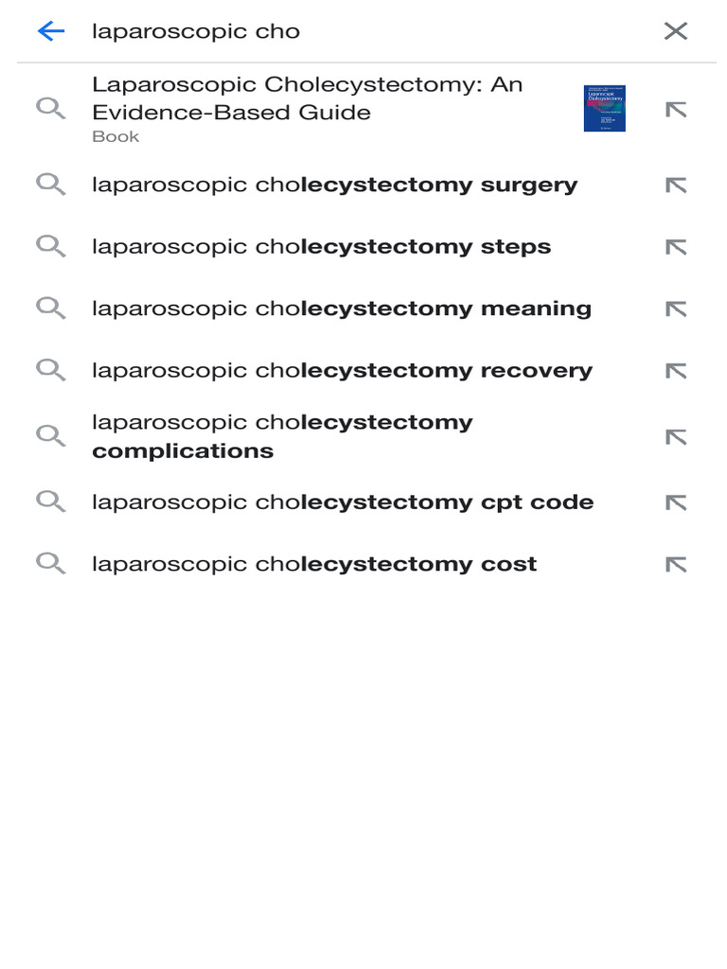This screenshot has height=969, width=727.
Task: Open the Laparoscopic Cholecystectomy book cover thumbnail
Action: coord(604,109)
